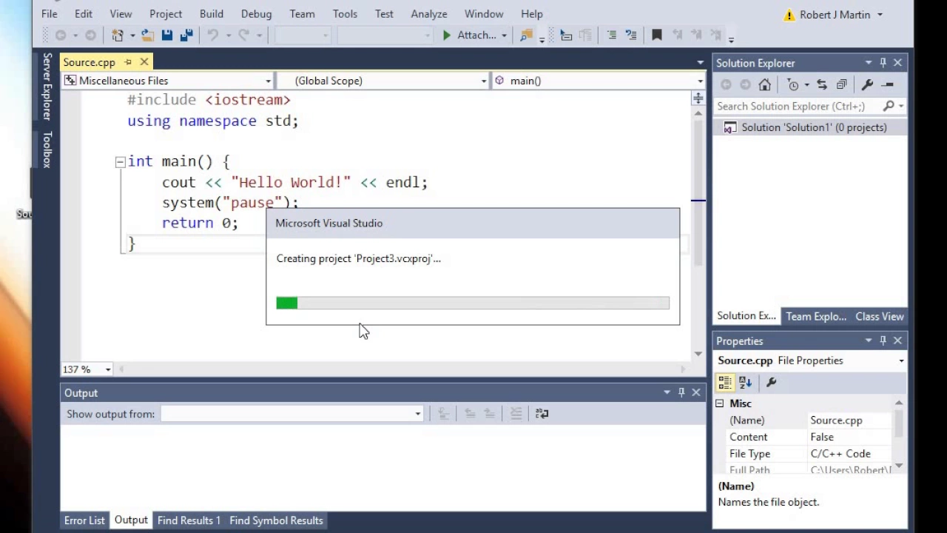The width and height of the screenshot is (947, 533).
Task: Start debugging with the green Attach arrow
Action: pyautogui.click(x=447, y=35)
